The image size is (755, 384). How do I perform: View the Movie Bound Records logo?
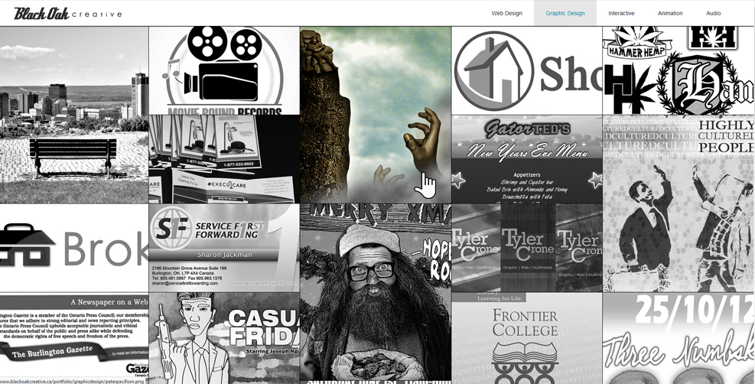pos(224,70)
